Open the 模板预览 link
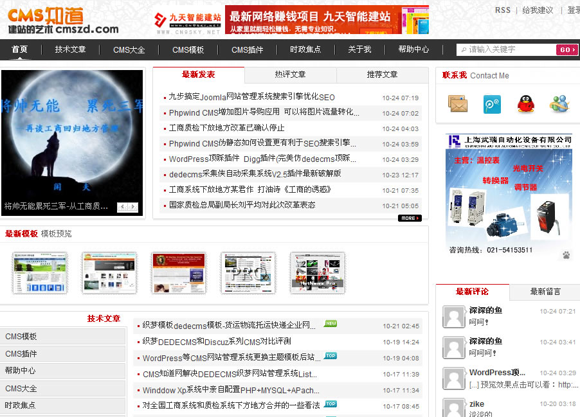The height and width of the screenshot is (417, 580). (56, 234)
